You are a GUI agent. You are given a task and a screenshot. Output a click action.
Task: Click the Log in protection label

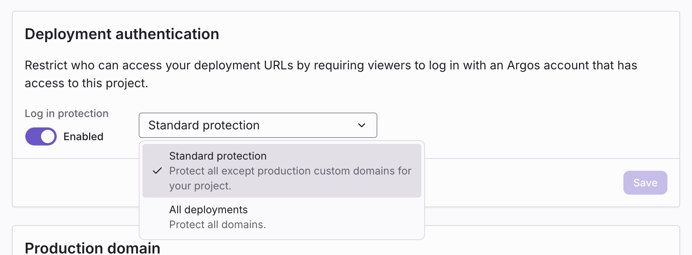tap(67, 113)
